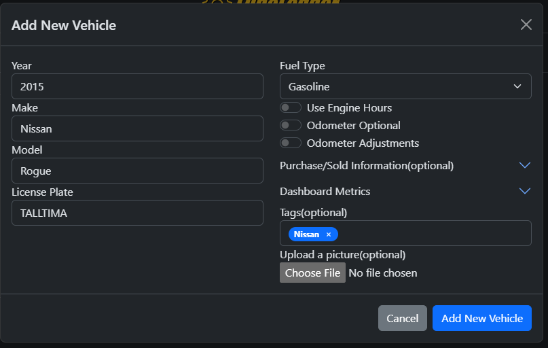Toggle Use Engine Hours switch
This screenshot has width=548, height=348.
click(291, 107)
